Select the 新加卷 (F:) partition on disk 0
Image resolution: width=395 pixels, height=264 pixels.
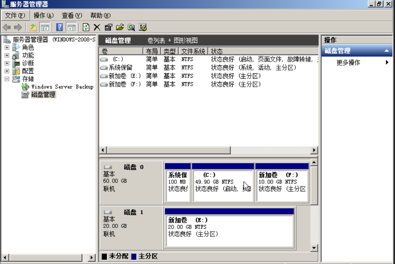pyautogui.click(x=282, y=185)
